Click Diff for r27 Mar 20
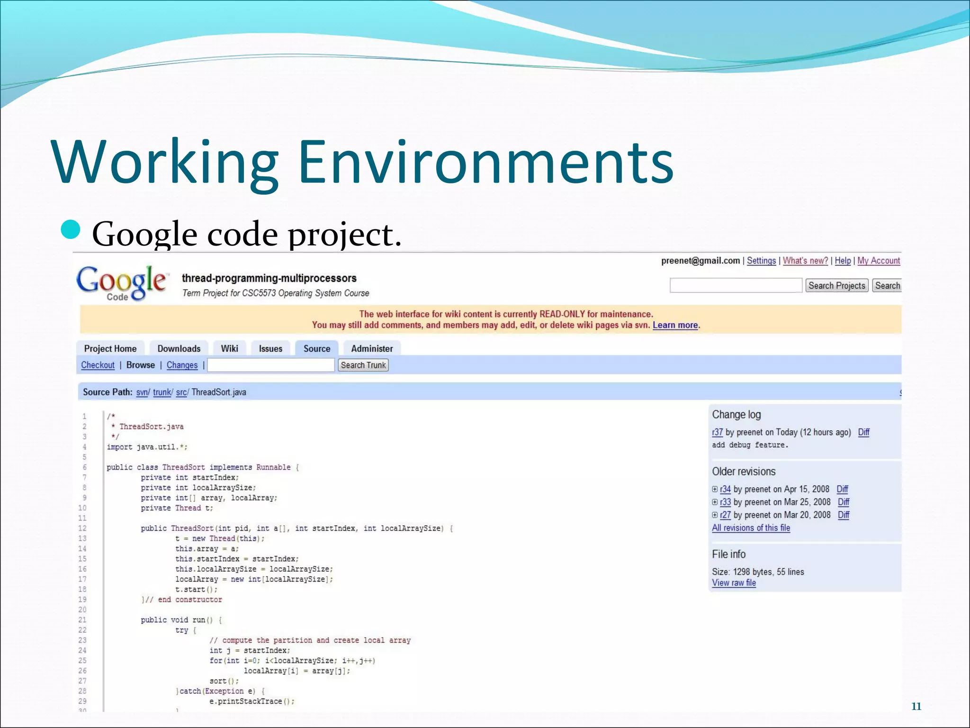 844,515
